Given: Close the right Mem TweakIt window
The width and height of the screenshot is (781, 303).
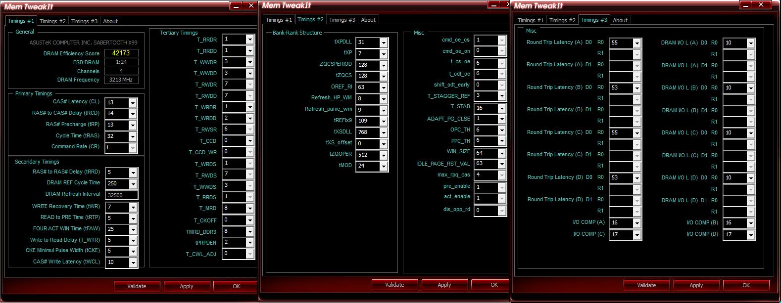Looking at the screenshot, I should 762,4.
